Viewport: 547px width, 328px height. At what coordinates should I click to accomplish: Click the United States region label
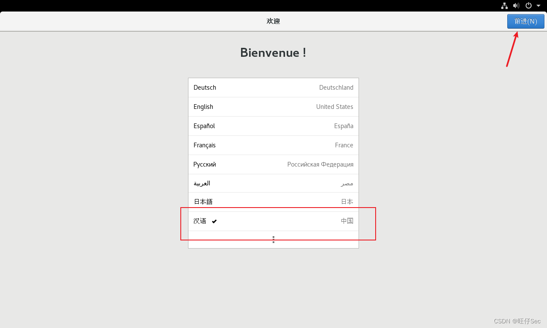(335, 107)
